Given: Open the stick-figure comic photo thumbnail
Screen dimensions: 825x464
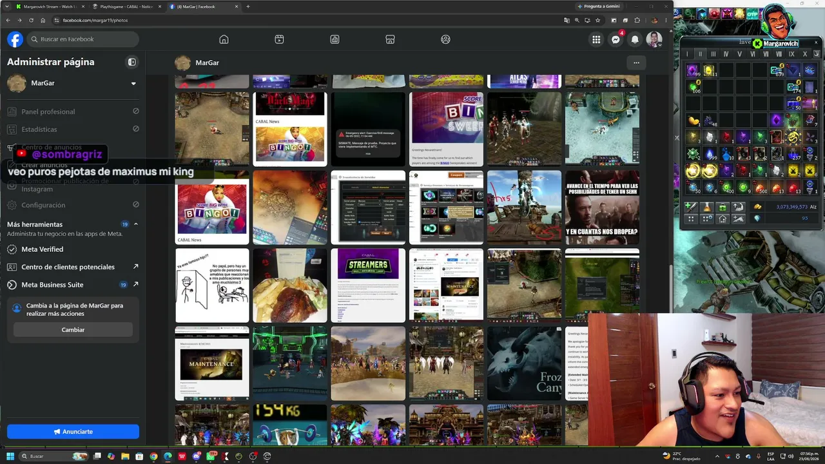Looking at the screenshot, I should [x=212, y=285].
